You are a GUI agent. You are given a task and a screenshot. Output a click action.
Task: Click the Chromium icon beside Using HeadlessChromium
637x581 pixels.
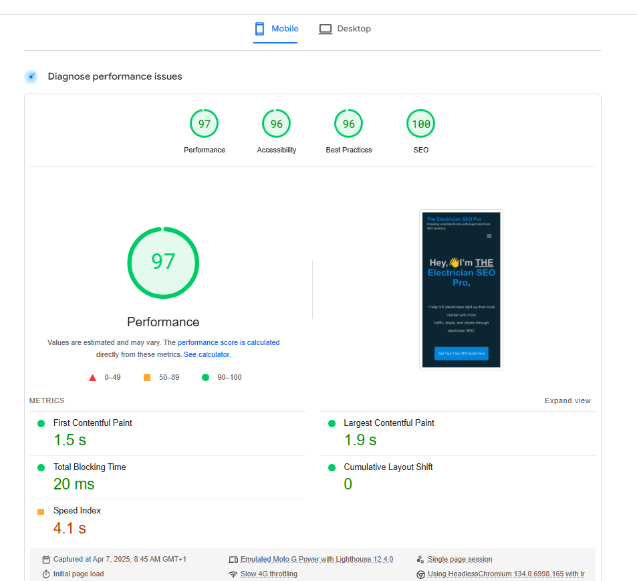pos(421,574)
